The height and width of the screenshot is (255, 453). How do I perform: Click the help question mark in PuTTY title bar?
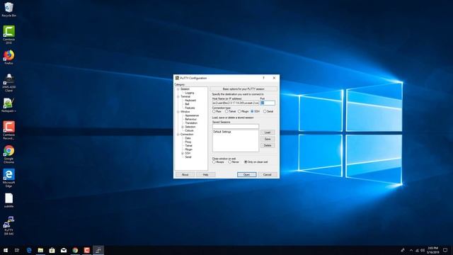263,78
